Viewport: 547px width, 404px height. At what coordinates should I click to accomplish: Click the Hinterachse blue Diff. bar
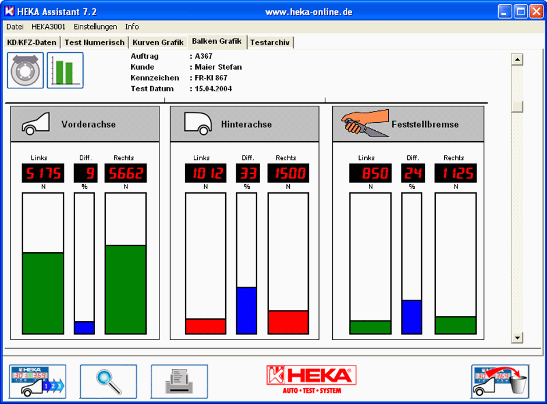[246, 310]
